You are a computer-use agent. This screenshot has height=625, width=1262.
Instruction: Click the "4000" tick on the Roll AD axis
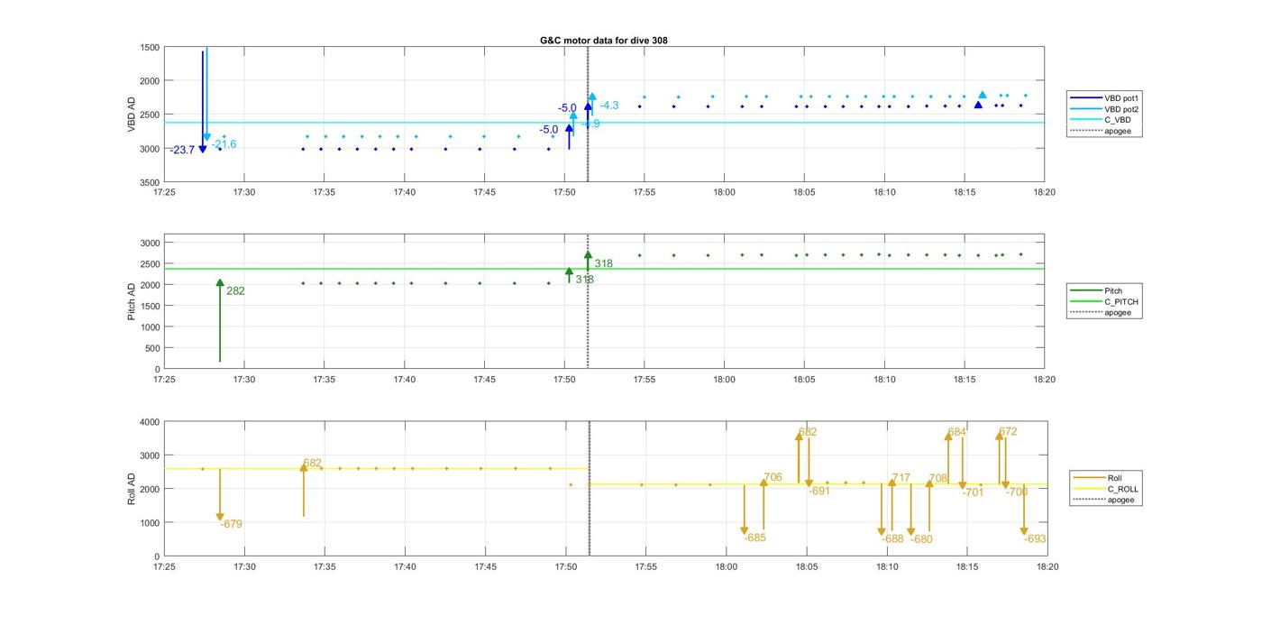tap(150, 422)
